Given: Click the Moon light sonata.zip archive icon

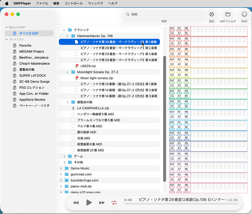Looking at the screenshot, I should [x=77, y=78].
